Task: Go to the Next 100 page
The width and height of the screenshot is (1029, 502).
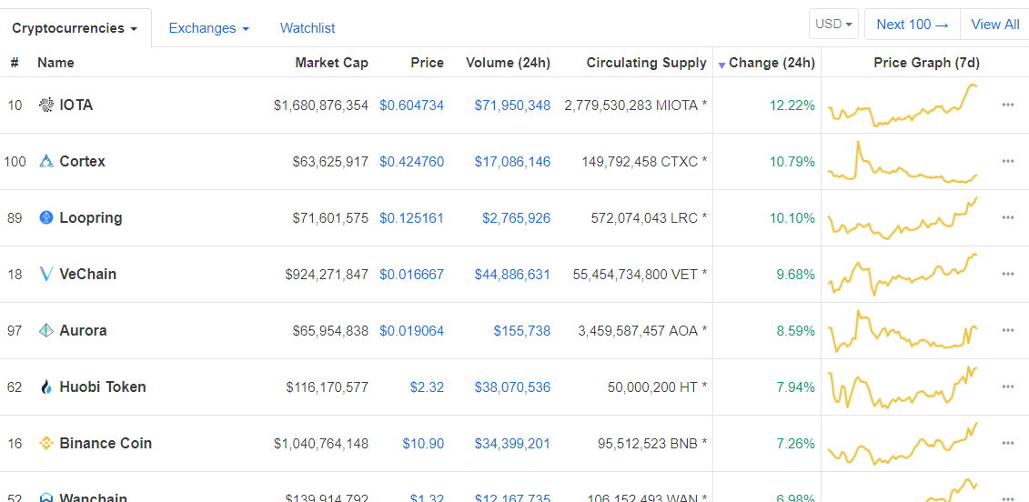Action: (913, 25)
